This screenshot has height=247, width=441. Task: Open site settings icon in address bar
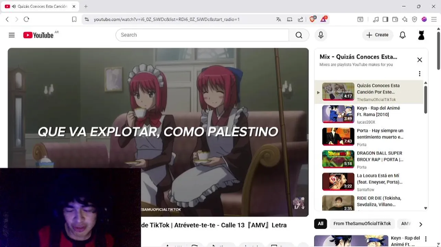(87, 20)
